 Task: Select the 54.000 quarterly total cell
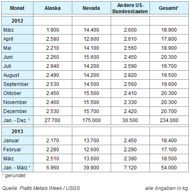coord(169,168)
